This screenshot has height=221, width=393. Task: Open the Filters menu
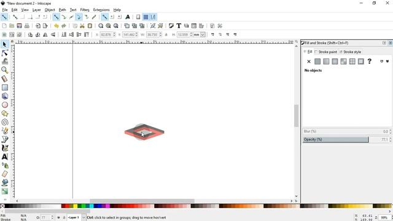click(85, 10)
